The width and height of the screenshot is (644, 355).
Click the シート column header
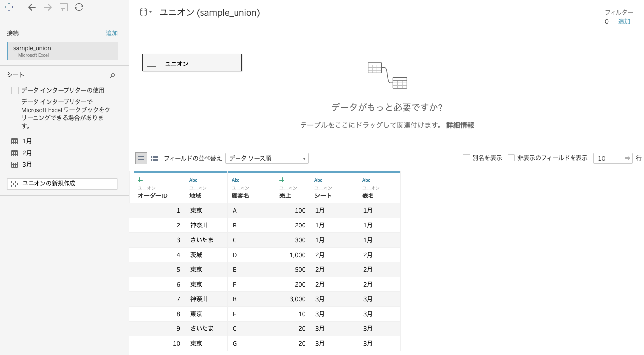[x=334, y=188]
